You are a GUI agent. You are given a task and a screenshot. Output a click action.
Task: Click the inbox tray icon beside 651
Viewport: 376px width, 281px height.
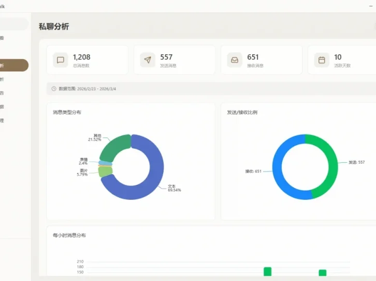[235, 60]
